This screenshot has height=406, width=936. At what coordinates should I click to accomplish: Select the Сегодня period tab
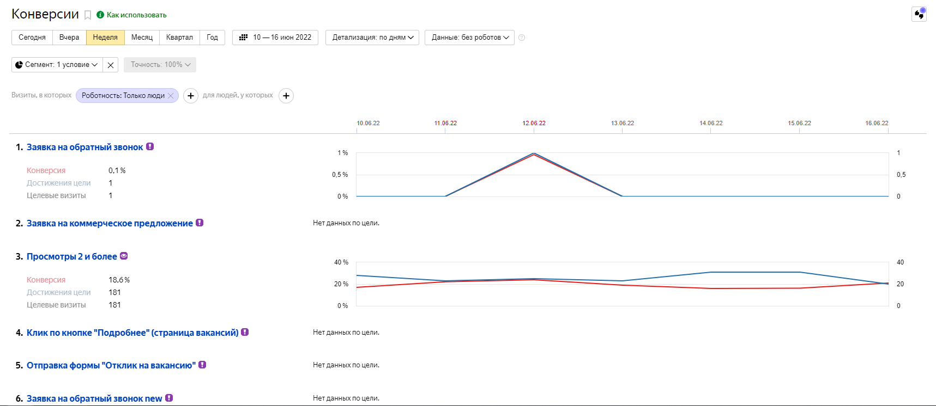pos(32,38)
